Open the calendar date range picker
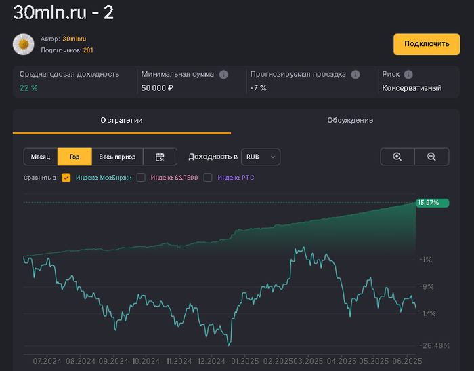474x371 pixels. (x=160, y=157)
